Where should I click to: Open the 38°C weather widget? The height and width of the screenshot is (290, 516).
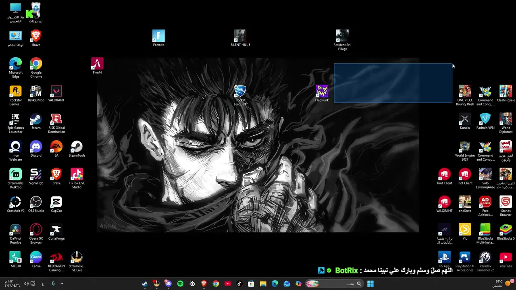point(502,284)
